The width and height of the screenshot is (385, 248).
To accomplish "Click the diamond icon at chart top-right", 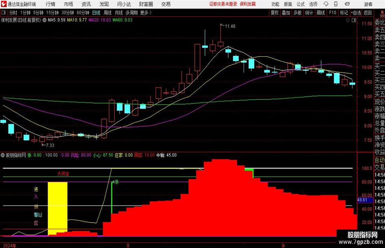I will [x=348, y=20].
